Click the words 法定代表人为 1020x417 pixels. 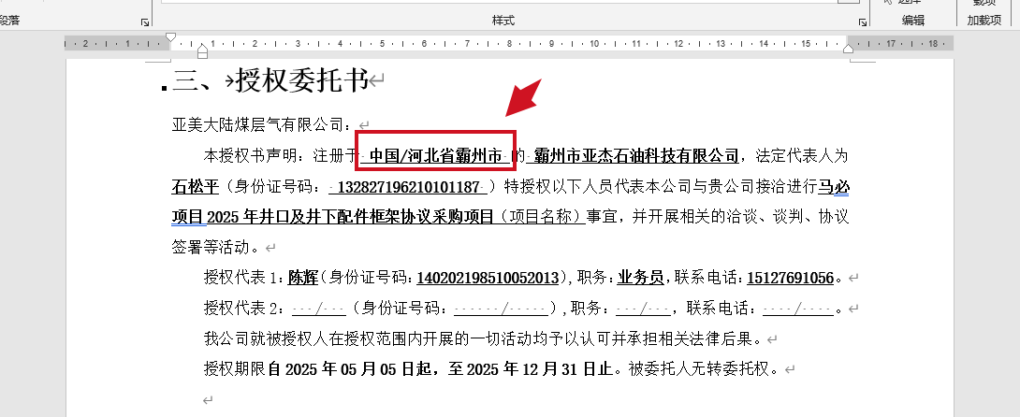pos(802,156)
